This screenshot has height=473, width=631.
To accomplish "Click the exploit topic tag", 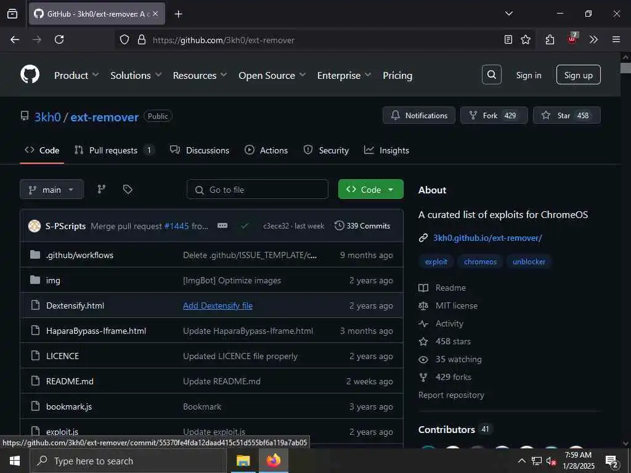I will pos(436,262).
